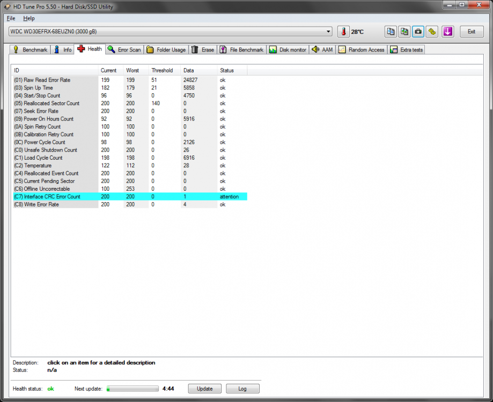Go to the Disk monitor tab
493x402 pixels.
coord(288,50)
